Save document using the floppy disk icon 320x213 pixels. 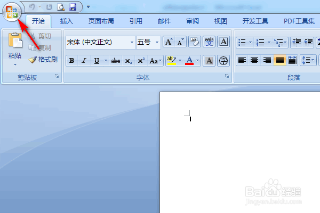point(73,7)
